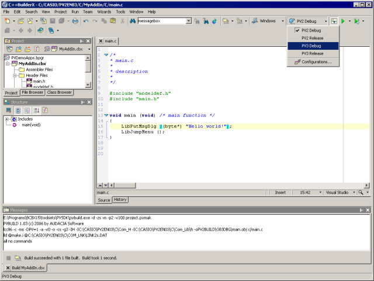Click the zoom magnifier icon in editor status bar

point(361,193)
